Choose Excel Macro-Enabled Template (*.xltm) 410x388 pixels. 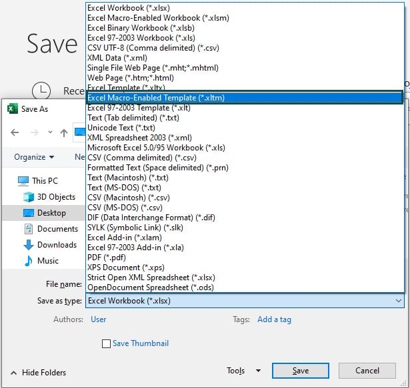[245, 98]
